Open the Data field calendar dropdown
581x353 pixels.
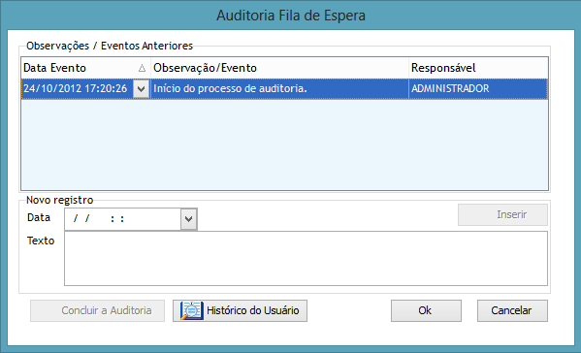[x=188, y=219]
